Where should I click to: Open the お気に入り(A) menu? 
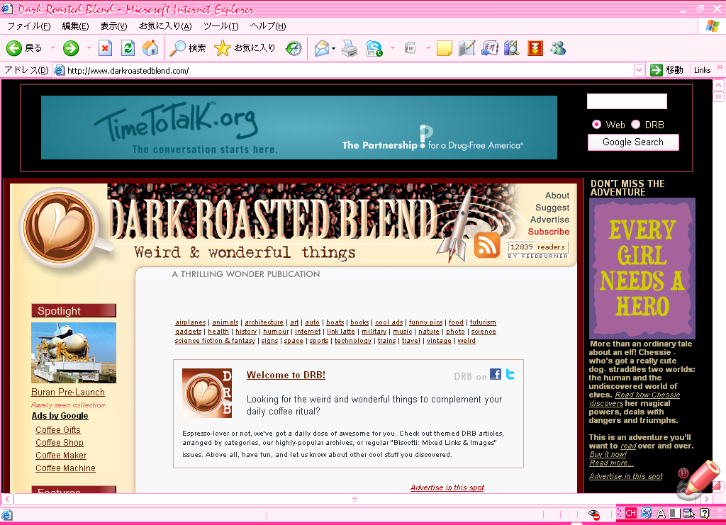point(165,26)
